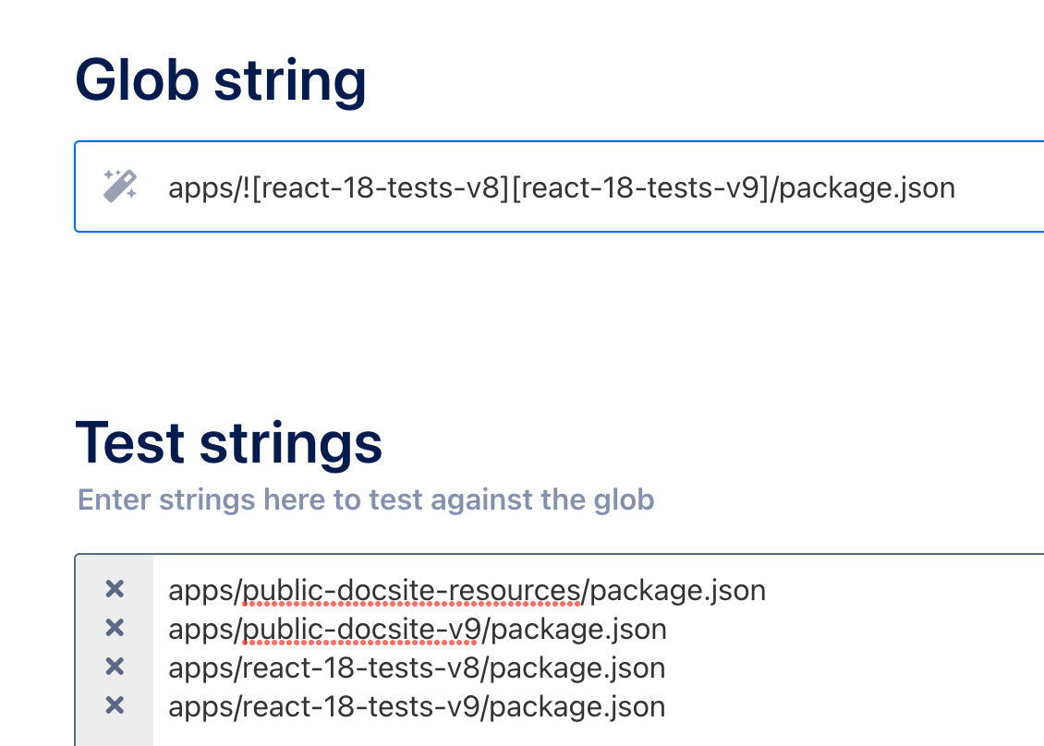Click the apps/public-docsite-resources/package.json test line

tap(467, 591)
